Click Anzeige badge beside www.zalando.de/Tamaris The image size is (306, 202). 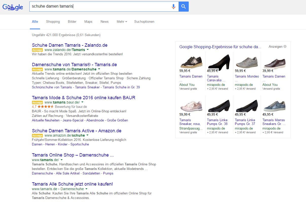[37, 50]
